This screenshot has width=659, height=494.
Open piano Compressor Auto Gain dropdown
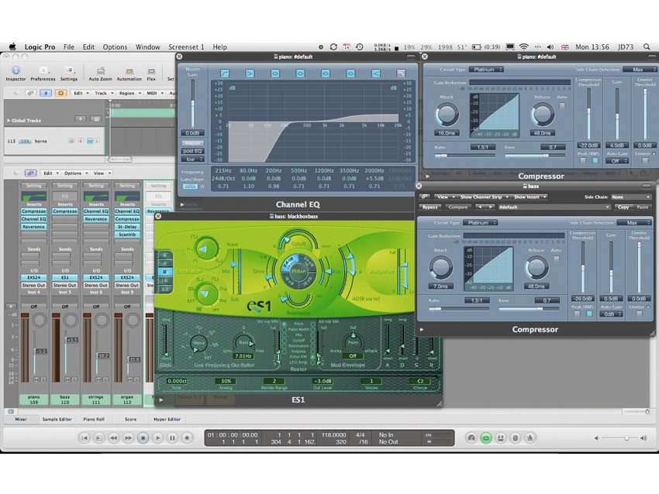(617, 161)
